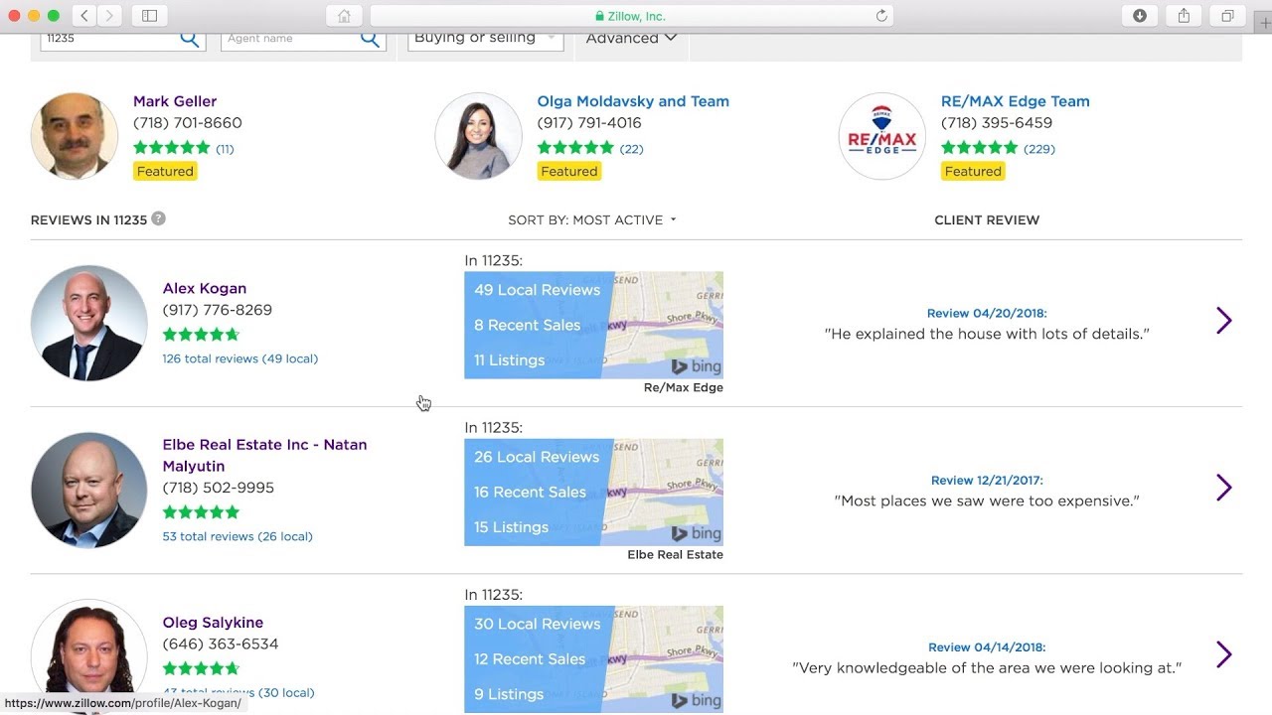Open the help icon beside Reviews in 11235
Viewport: 1272px width, 715px height.
pyautogui.click(x=158, y=218)
